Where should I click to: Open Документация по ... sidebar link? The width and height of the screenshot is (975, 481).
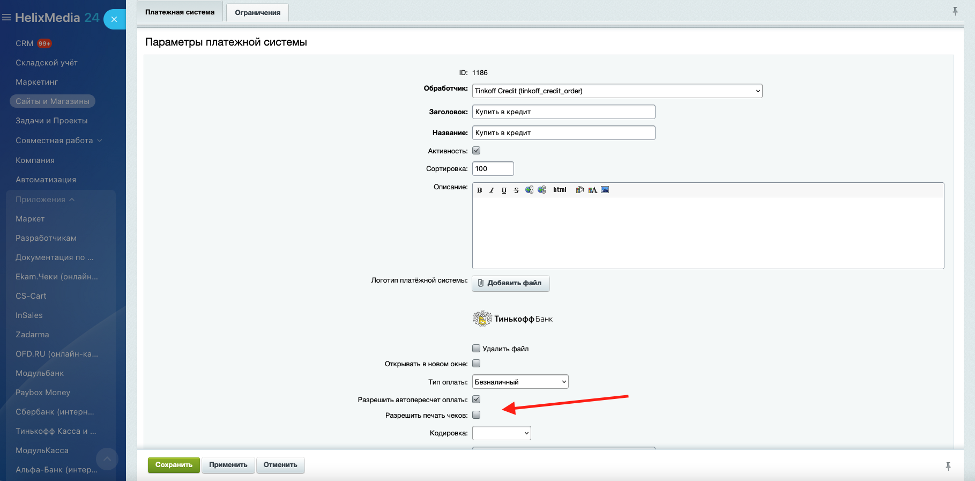(x=54, y=257)
